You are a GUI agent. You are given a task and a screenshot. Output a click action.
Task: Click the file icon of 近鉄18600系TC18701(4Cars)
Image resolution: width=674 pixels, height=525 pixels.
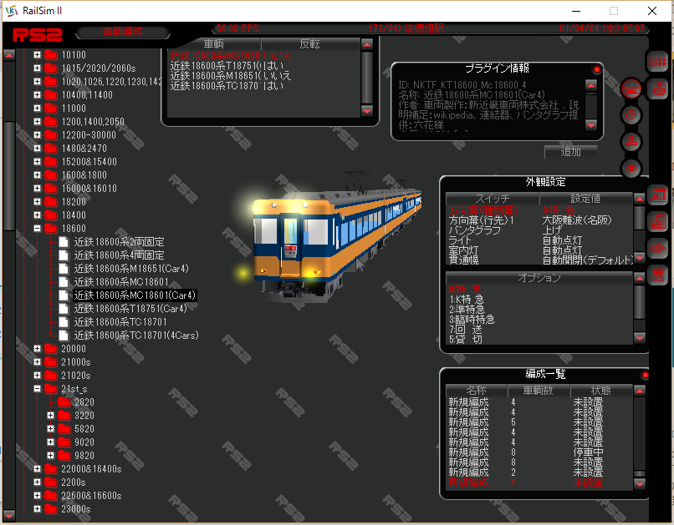tap(64, 336)
